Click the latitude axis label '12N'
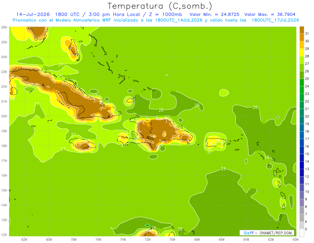Viewport: 314px width, 243px height. pos(4,235)
